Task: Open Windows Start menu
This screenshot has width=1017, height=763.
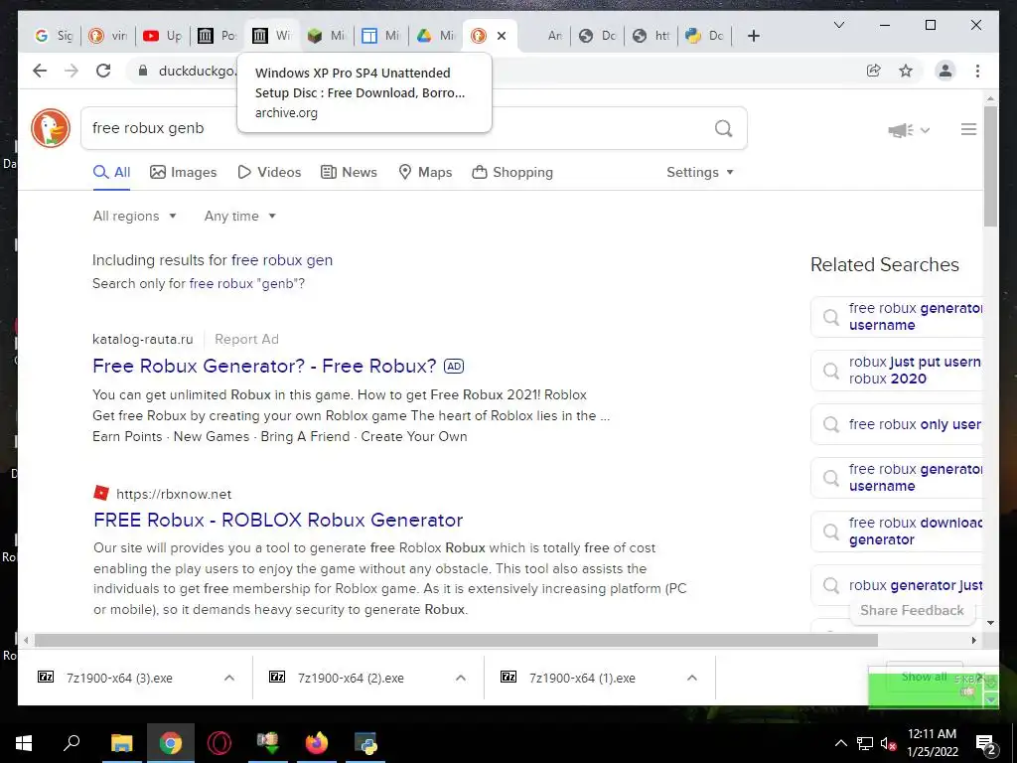Action: (24, 743)
